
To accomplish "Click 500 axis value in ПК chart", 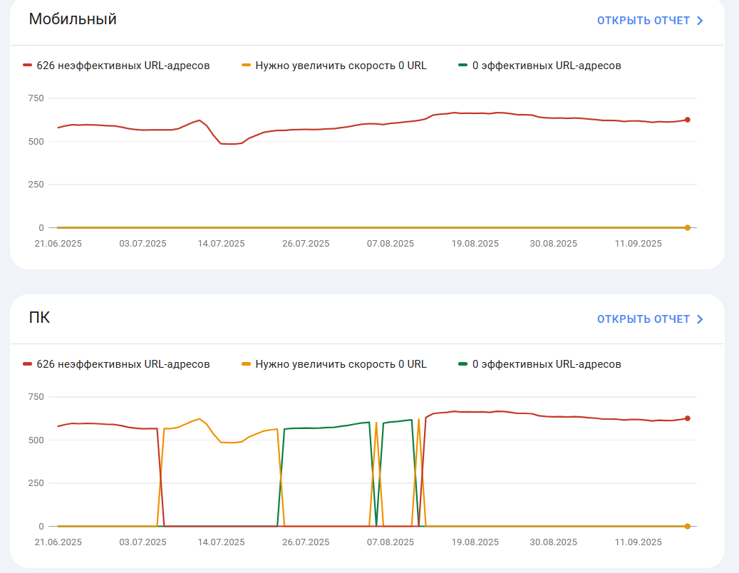I will click(36, 440).
